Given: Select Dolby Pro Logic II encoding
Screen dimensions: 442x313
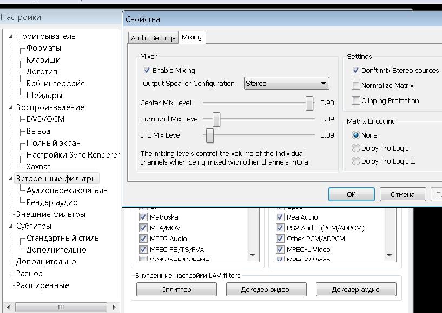Looking at the screenshot, I should tap(356, 161).
